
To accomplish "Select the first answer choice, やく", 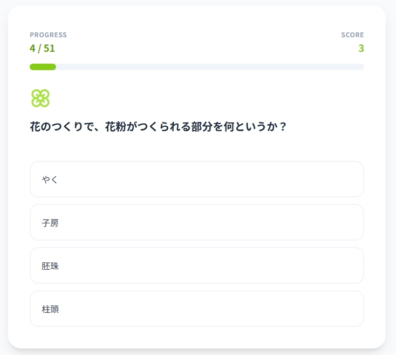I will click(197, 179).
